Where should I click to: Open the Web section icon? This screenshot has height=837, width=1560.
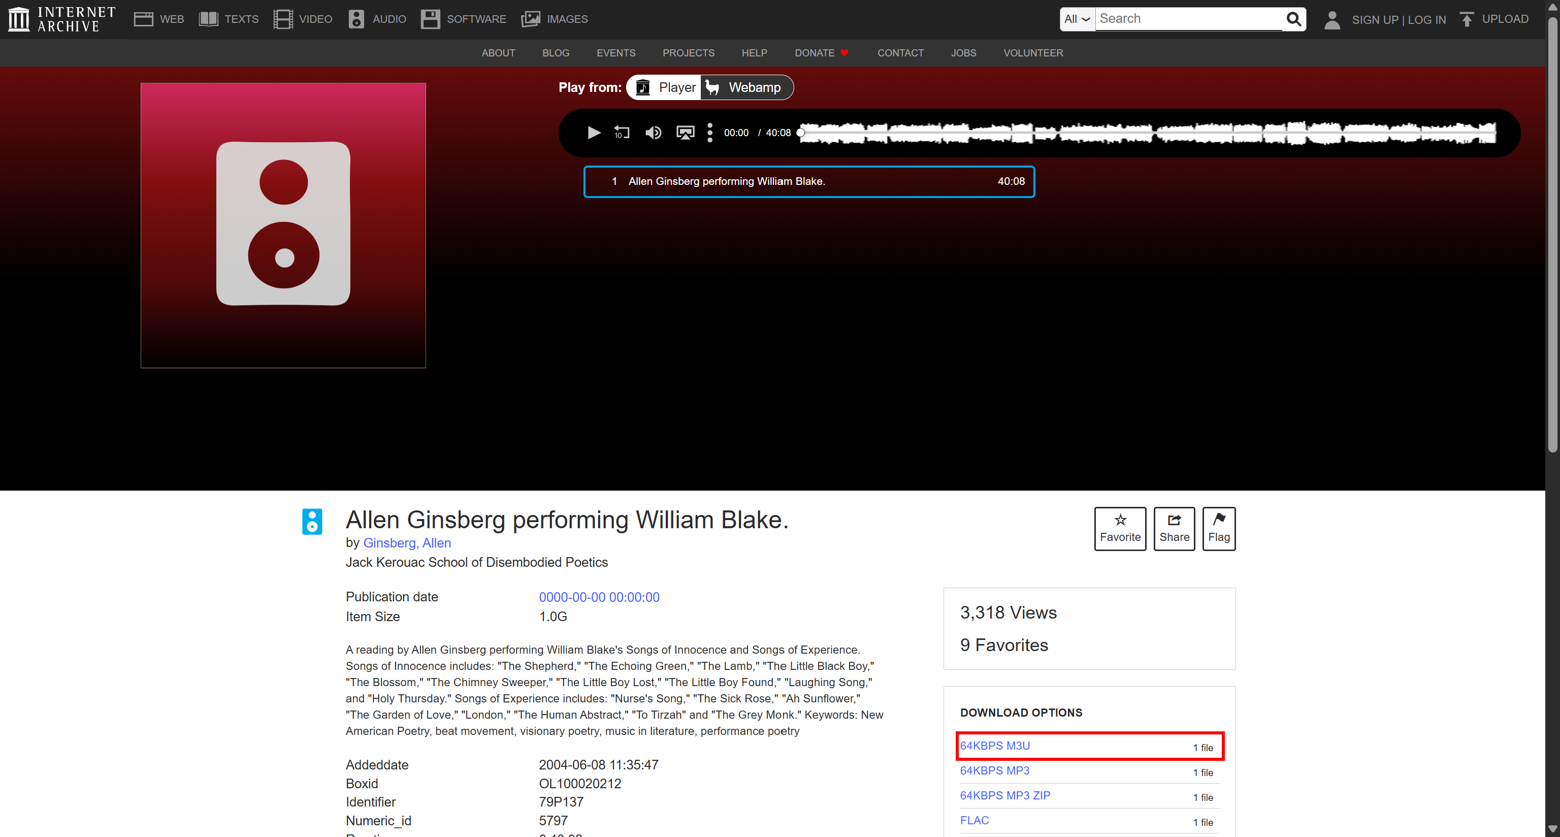click(x=143, y=19)
